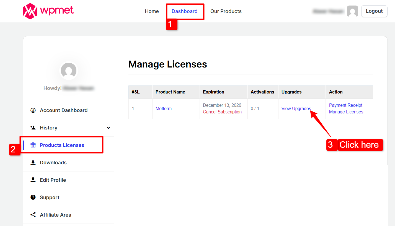Open the Home menu item
The image size is (395, 226).
(152, 11)
